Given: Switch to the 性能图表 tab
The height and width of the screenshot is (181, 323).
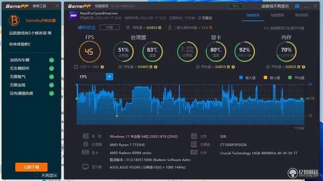Looking at the screenshot, I should [277, 15].
